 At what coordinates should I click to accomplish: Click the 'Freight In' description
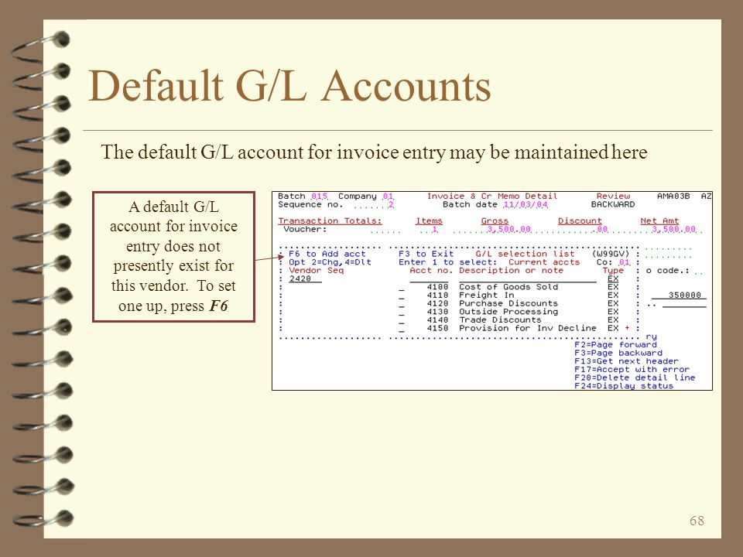487,296
